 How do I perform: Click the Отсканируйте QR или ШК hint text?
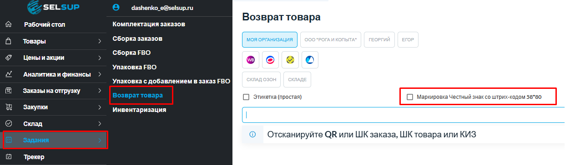click(372, 135)
